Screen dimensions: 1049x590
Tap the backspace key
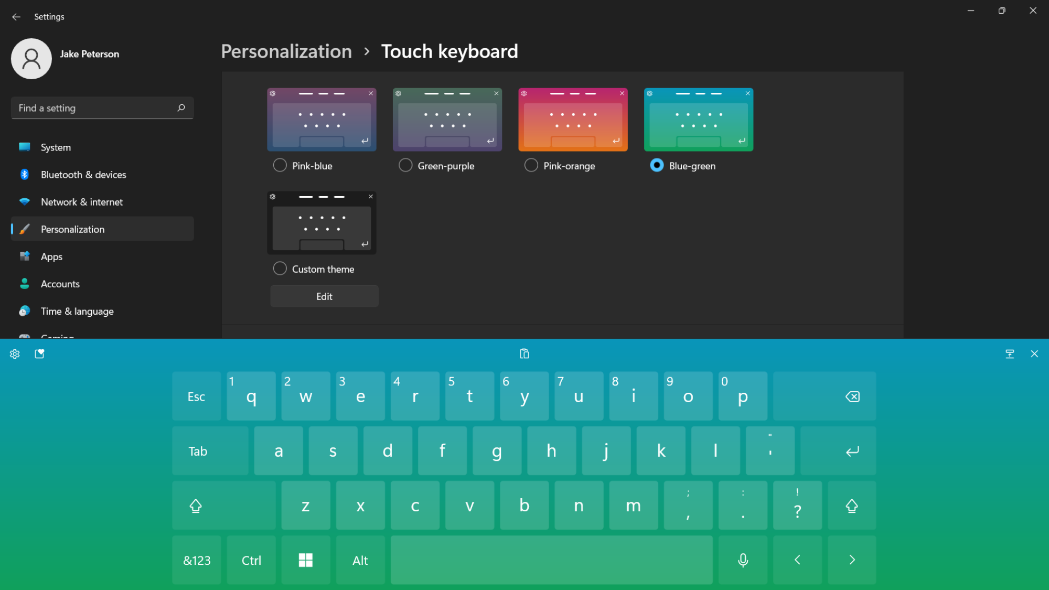click(x=825, y=396)
